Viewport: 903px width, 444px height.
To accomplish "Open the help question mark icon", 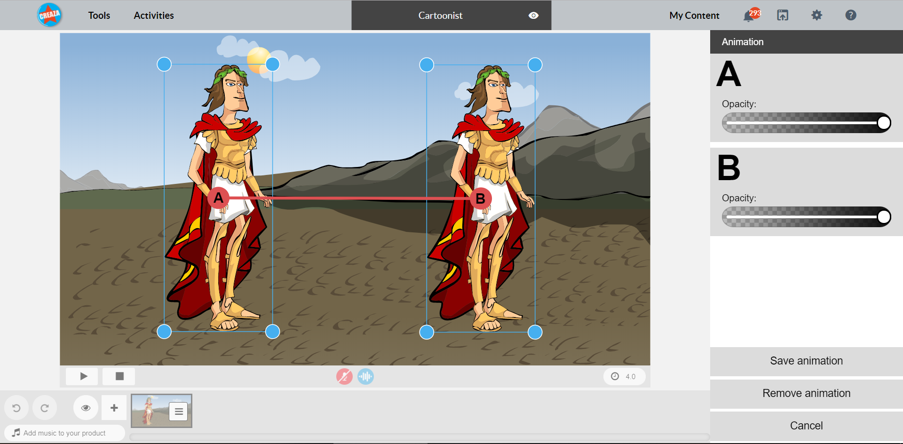I will [850, 16].
